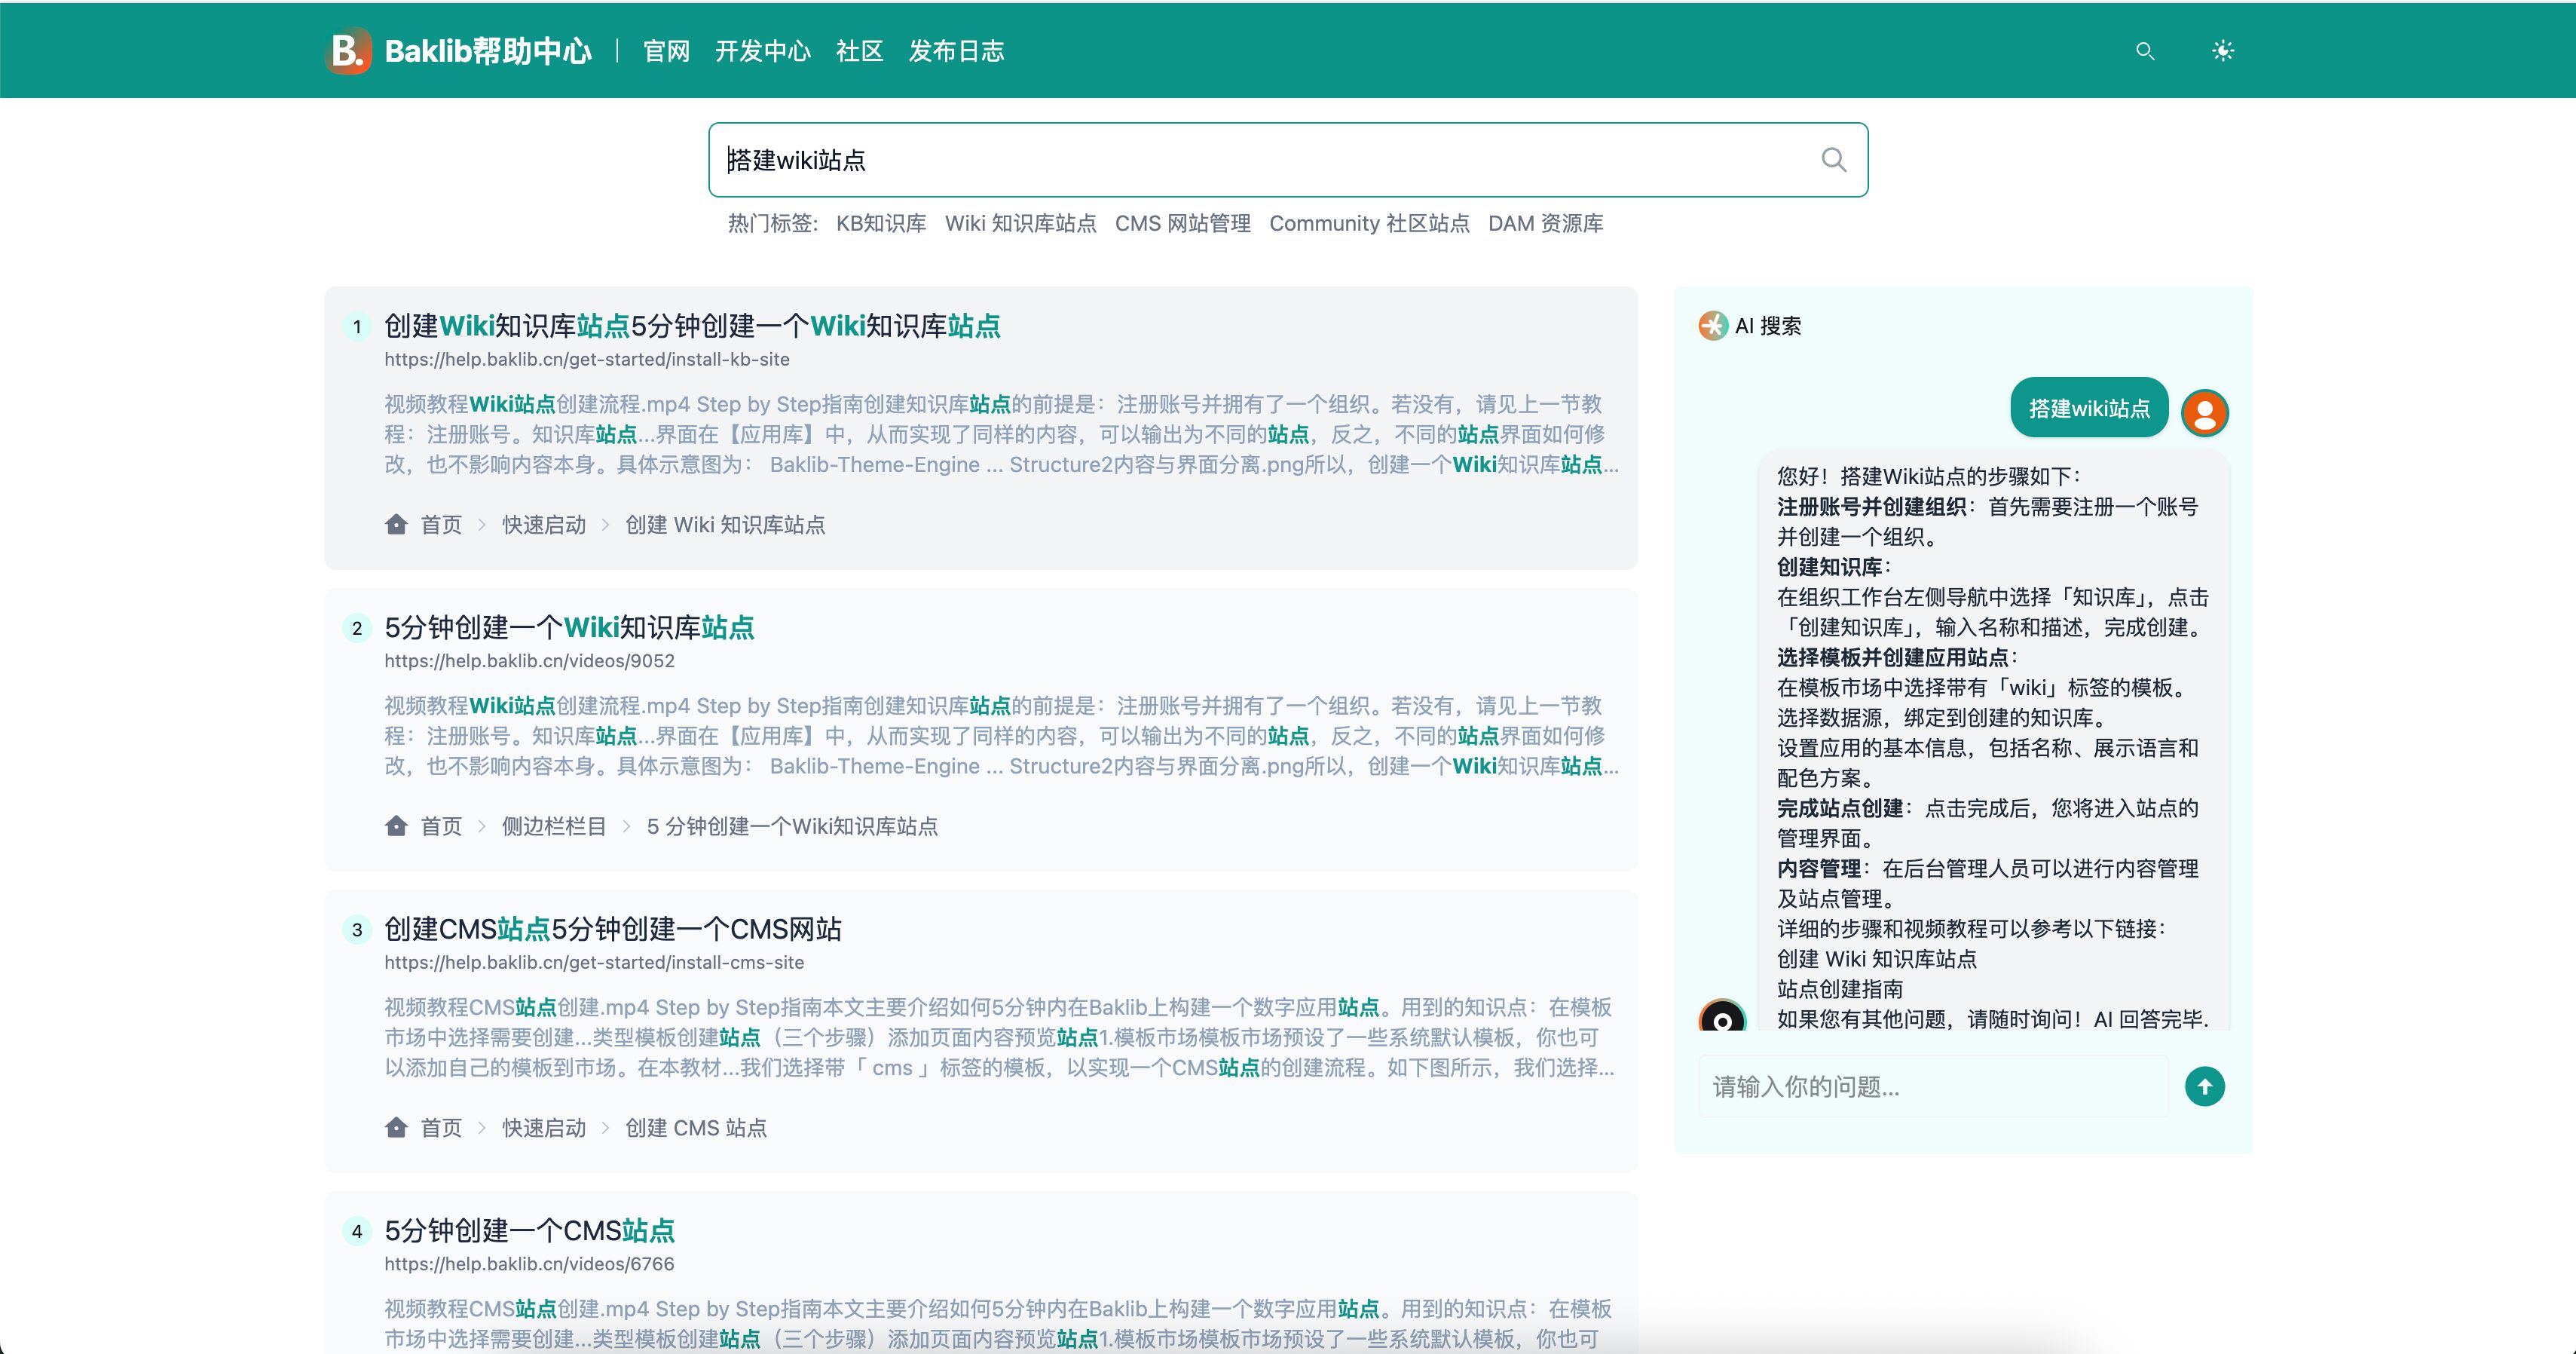The width and height of the screenshot is (2576, 1354).
Task: Click result number 2 badge
Action: [x=357, y=628]
